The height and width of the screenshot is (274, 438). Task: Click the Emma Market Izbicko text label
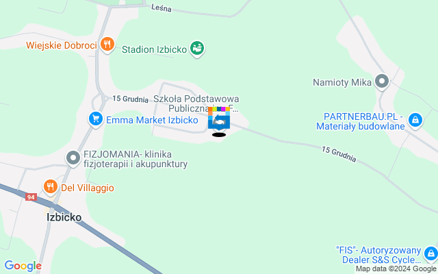click(x=152, y=120)
